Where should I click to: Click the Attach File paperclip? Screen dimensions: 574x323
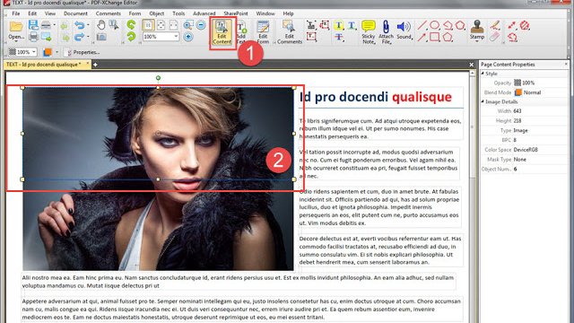coord(386,32)
